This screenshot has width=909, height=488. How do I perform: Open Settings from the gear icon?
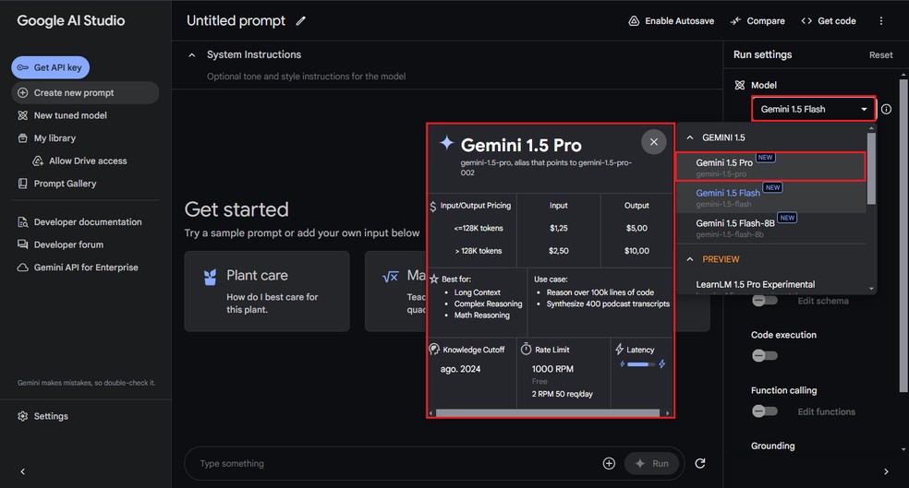pos(24,416)
